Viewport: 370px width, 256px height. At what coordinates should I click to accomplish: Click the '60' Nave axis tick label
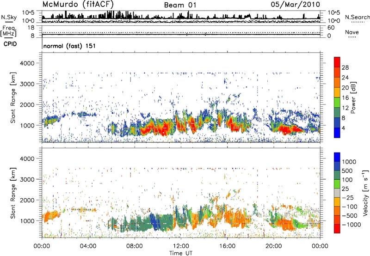(331, 28)
